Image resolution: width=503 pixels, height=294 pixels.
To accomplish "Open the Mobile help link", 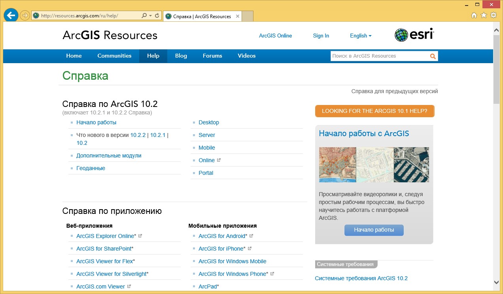I will (x=207, y=148).
